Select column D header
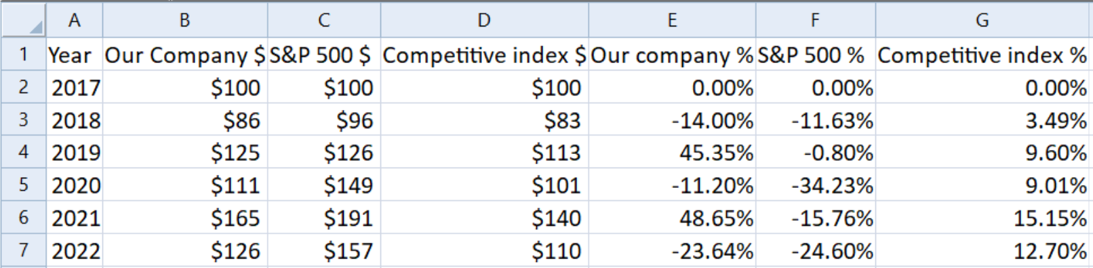This screenshot has height=268, width=1093. tap(484, 20)
